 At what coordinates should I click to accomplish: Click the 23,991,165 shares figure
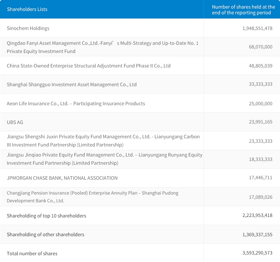(260, 122)
